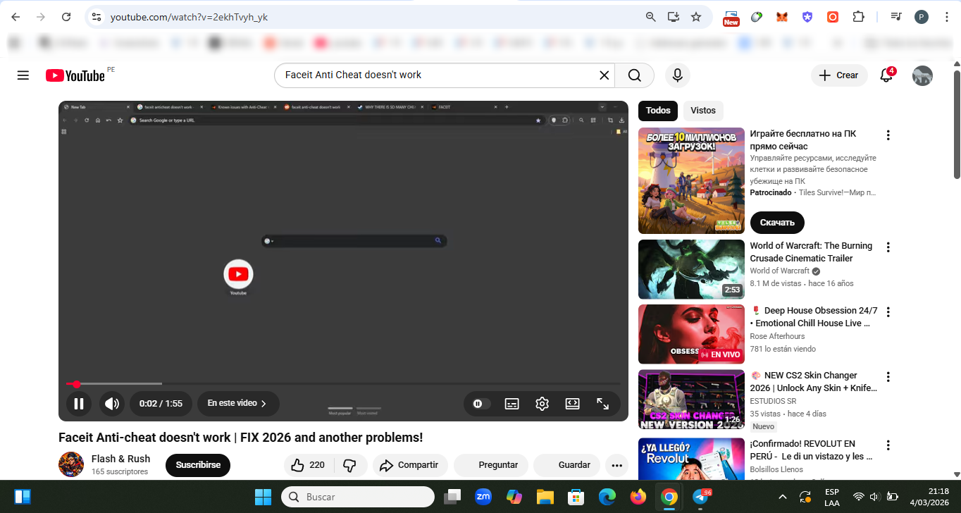Open more actions menu beside Guardar
Screen dimensions: 961x513
point(616,465)
